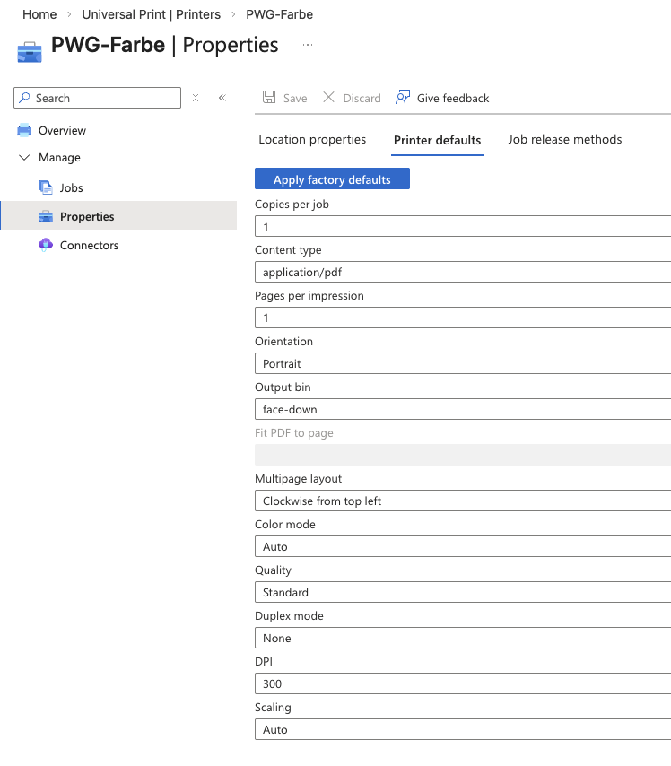Click the Save disk icon
Image resolution: width=671 pixels, height=766 pixels.
[269, 98]
